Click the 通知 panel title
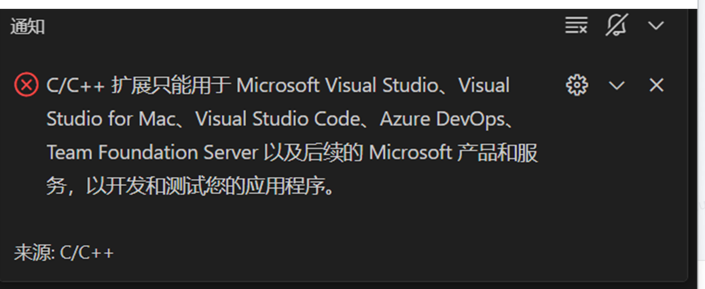Image resolution: width=705 pixels, height=289 pixels. (28, 27)
